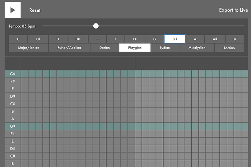Click the tempo slider handle

(x=96, y=26)
